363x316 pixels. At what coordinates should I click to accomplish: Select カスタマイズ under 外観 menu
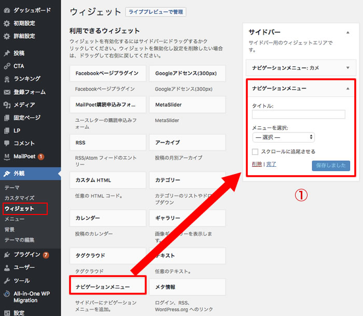(19, 198)
